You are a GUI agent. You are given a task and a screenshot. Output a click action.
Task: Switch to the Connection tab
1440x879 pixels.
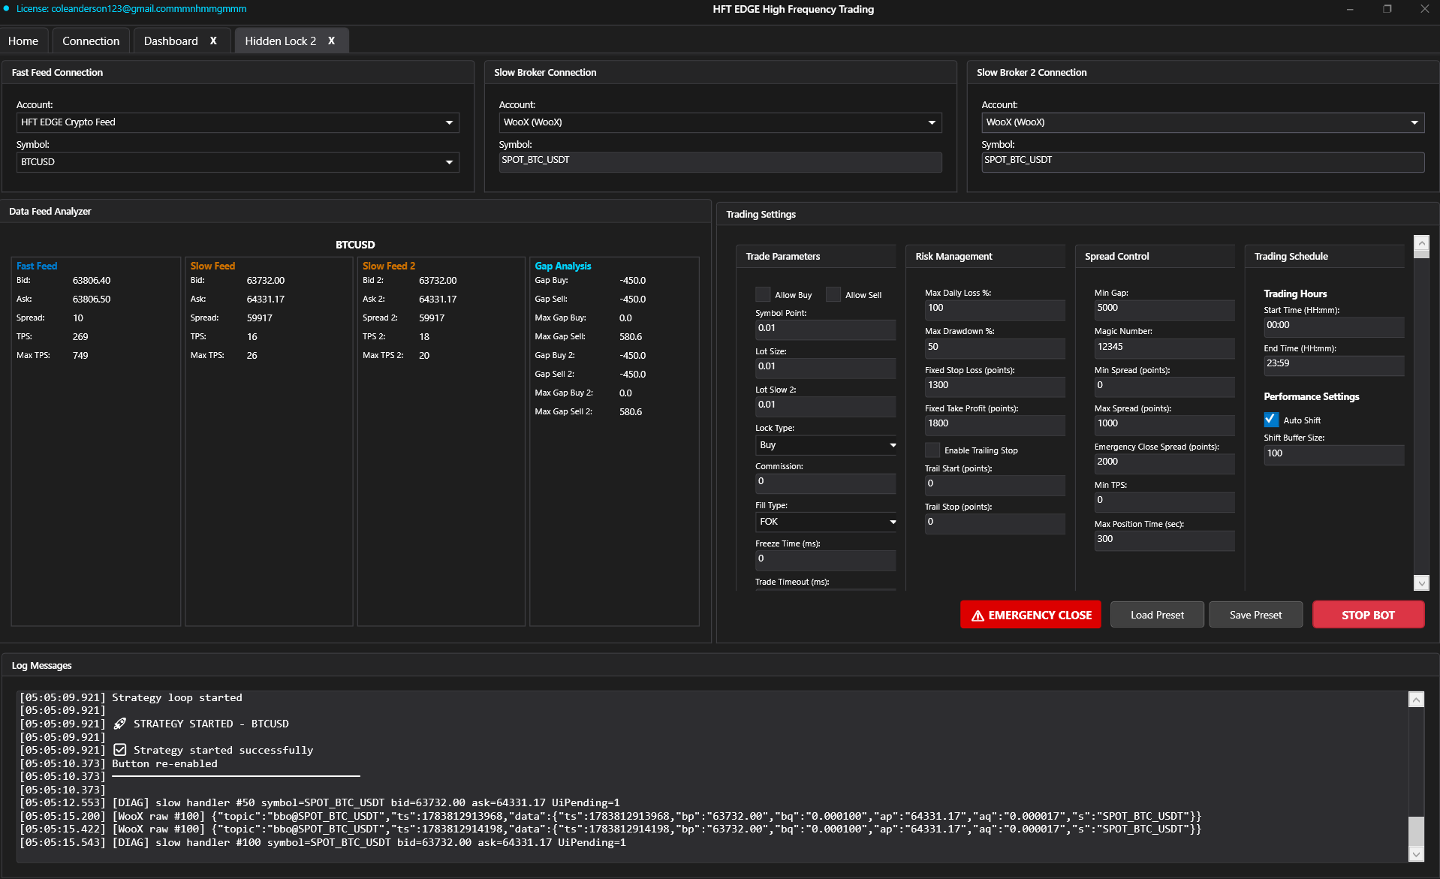pyautogui.click(x=91, y=41)
